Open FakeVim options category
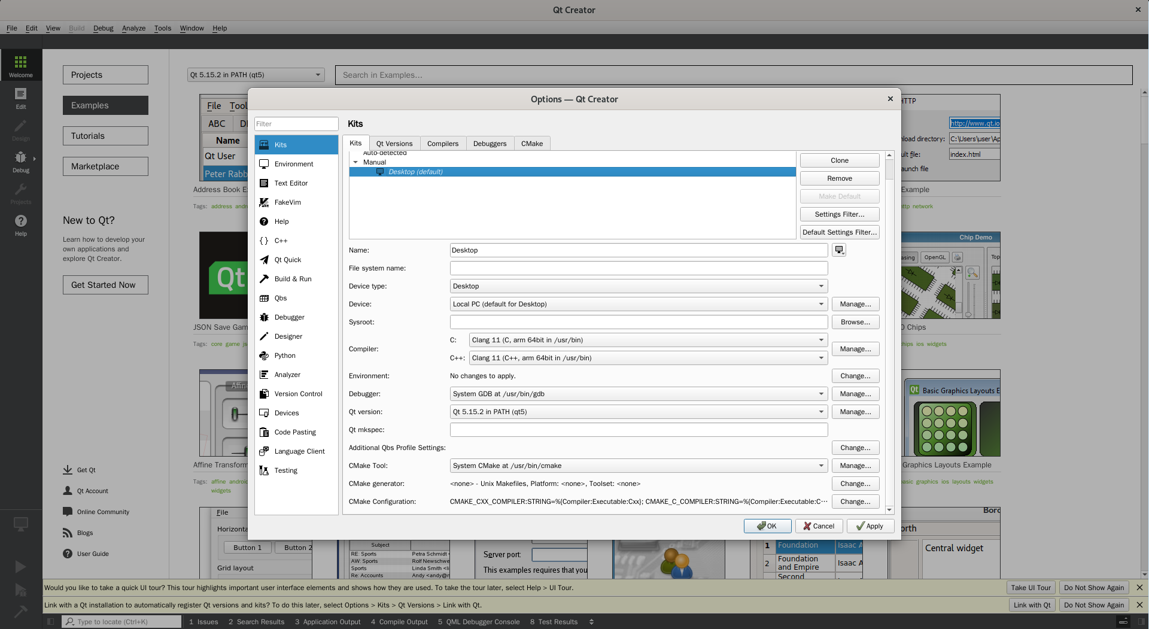The height and width of the screenshot is (629, 1149). click(x=296, y=202)
